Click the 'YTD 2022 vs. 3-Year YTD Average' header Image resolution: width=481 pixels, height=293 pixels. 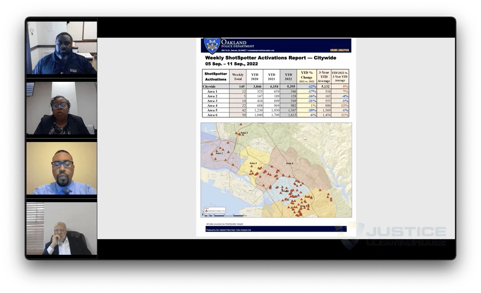pos(340,76)
